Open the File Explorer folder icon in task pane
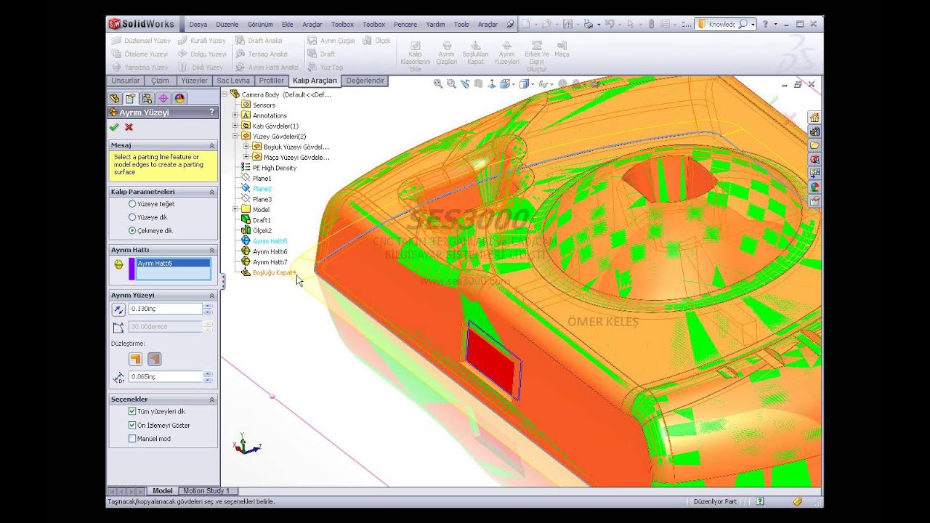930x523 pixels. pyautogui.click(x=814, y=145)
